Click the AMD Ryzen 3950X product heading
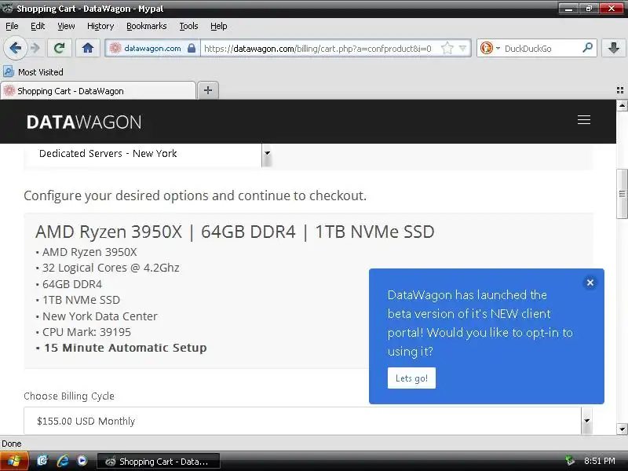628x471 pixels. click(x=235, y=232)
